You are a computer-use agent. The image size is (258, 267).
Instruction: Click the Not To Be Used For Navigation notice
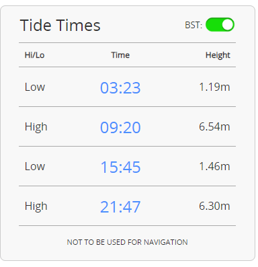(x=127, y=242)
